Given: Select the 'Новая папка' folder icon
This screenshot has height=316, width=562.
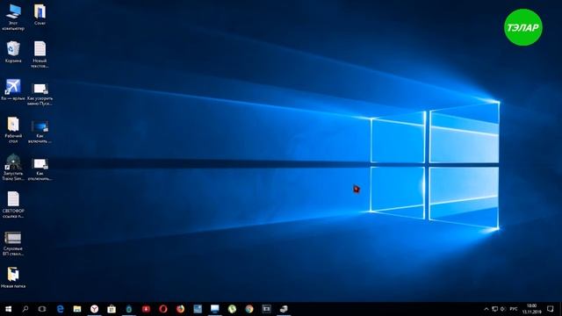Looking at the screenshot, I should [13, 277].
